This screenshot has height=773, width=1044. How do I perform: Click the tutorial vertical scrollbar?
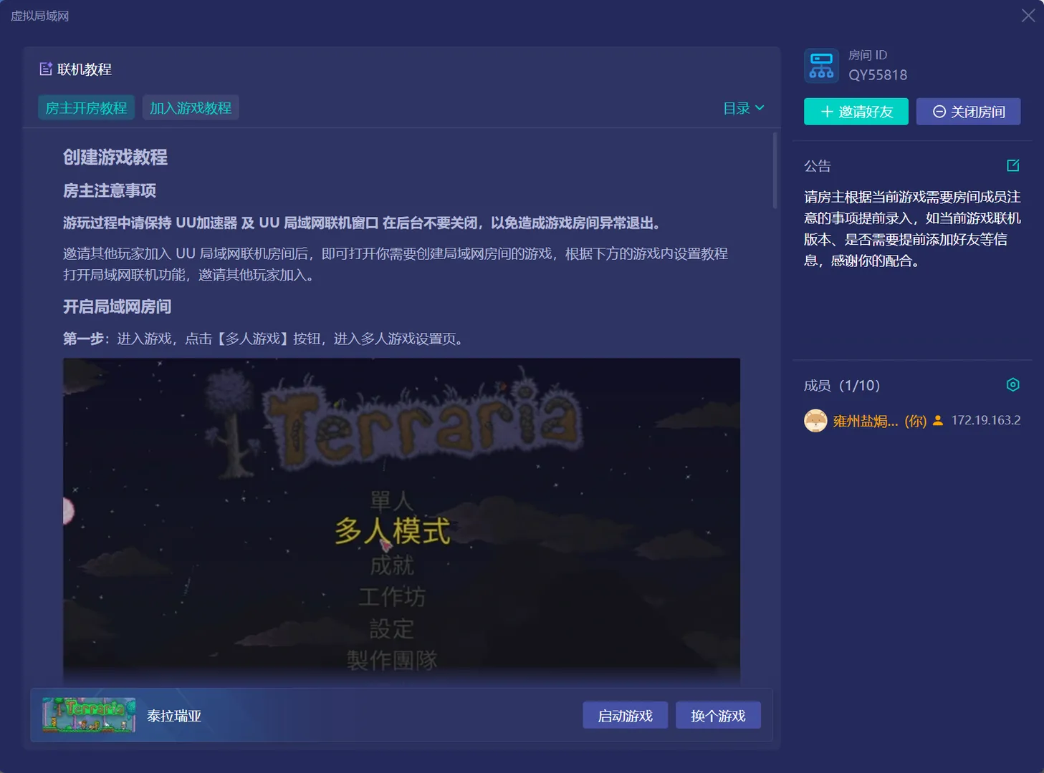click(x=775, y=170)
